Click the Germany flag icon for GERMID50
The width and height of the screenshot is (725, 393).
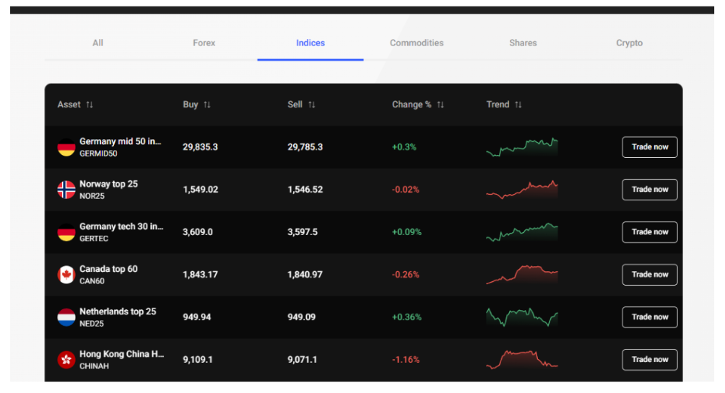click(x=66, y=147)
